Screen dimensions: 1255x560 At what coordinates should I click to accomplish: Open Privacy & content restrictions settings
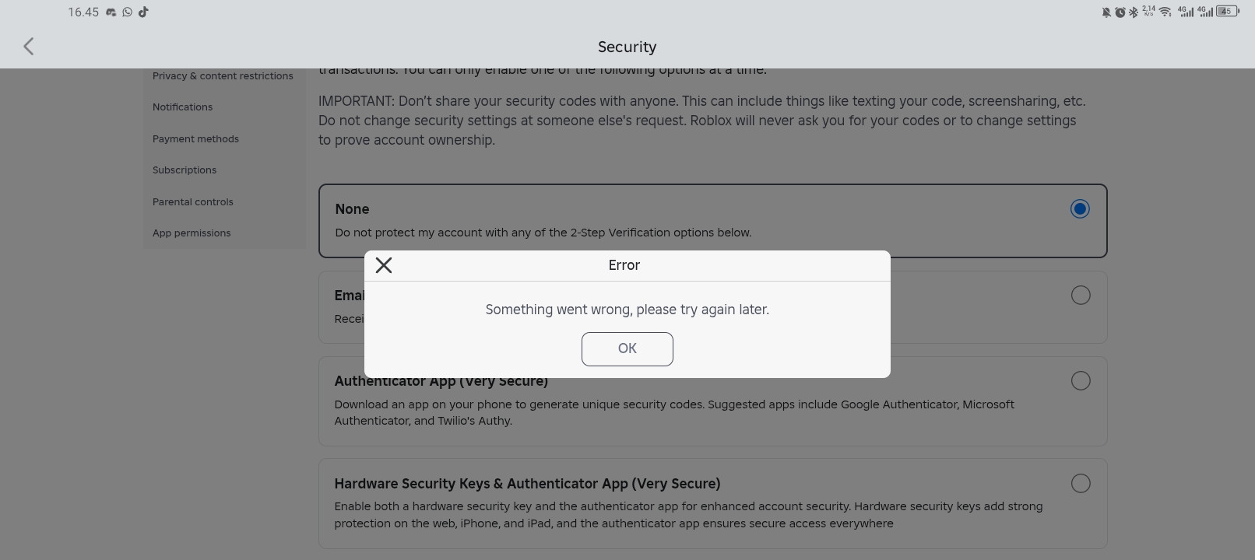pos(223,75)
